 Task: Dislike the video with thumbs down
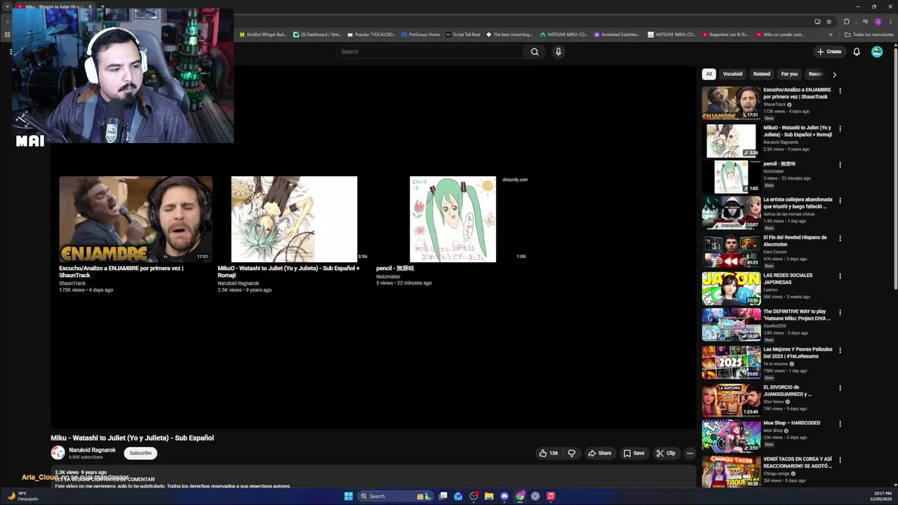point(572,453)
